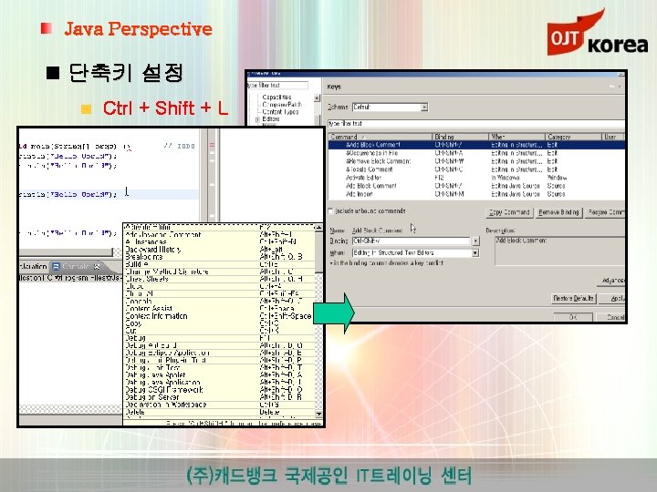This screenshot has height=492, width=657.
Task: Sort by the Command column header
Action: click(x=380, y=137)
